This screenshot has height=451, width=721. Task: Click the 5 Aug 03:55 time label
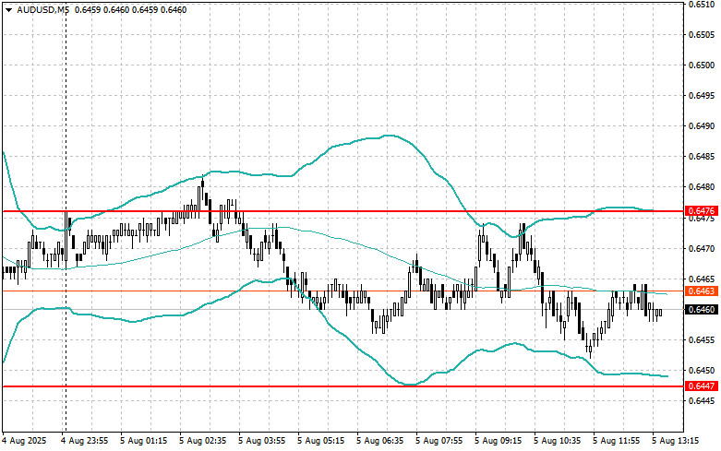tap(261, 441)
